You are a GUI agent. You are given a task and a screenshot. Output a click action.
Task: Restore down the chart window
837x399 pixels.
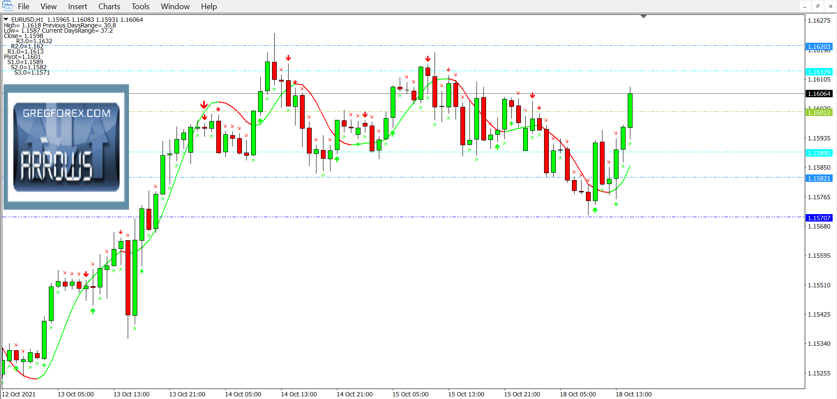coord(817,6)
